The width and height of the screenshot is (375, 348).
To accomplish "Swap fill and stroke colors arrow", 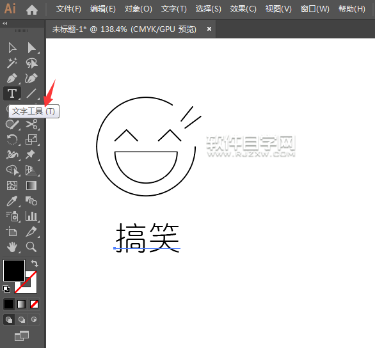I will click(35, 264).
